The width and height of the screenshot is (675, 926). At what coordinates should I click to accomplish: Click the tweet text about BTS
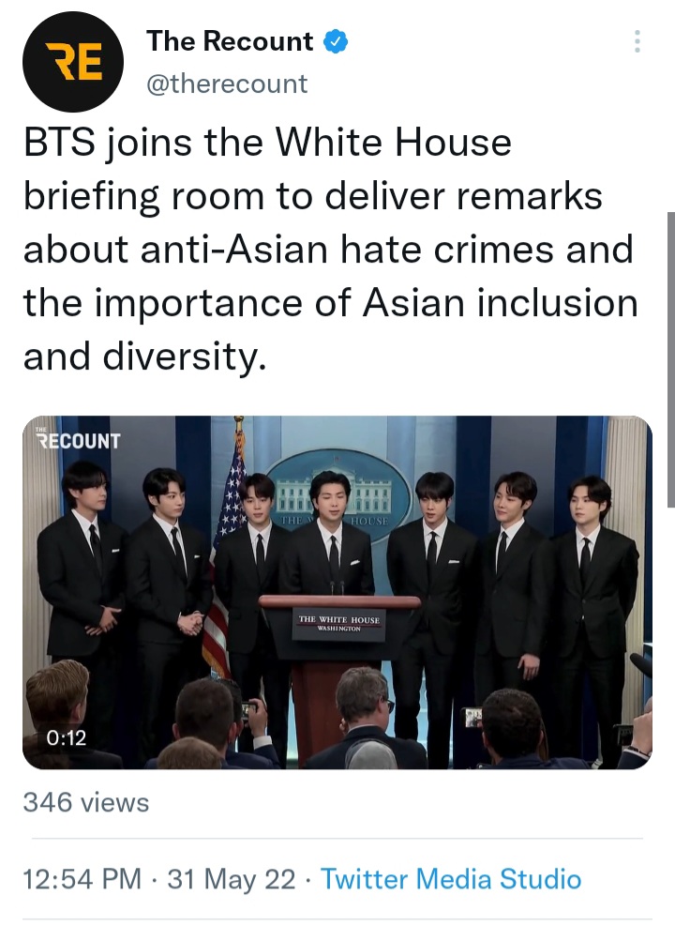tap(330, 250)
